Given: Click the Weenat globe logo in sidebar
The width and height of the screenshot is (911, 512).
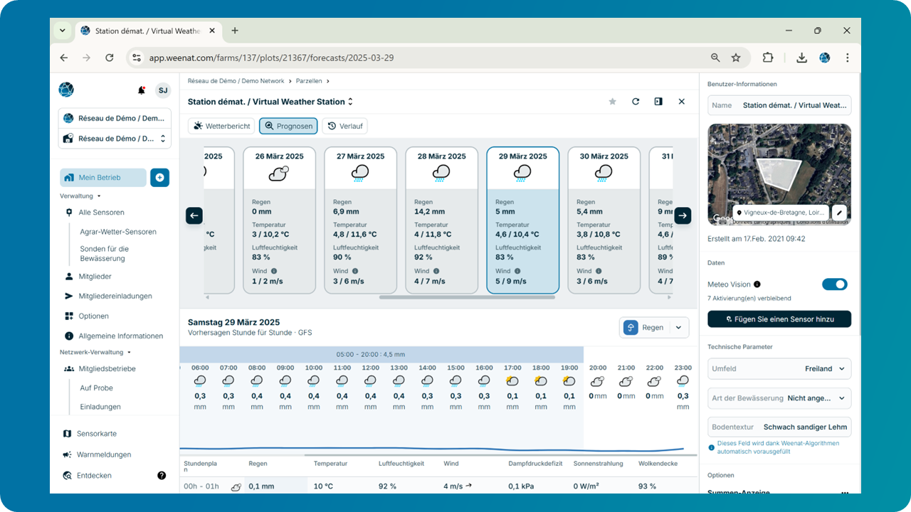Looking at the screenshot, I should [66, 90].
